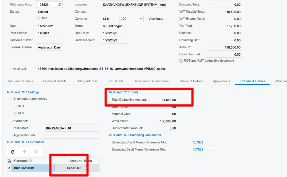Toggle the Hold checkbox
Viewport: 287px width, 177px height.
(x=38, y=18)
